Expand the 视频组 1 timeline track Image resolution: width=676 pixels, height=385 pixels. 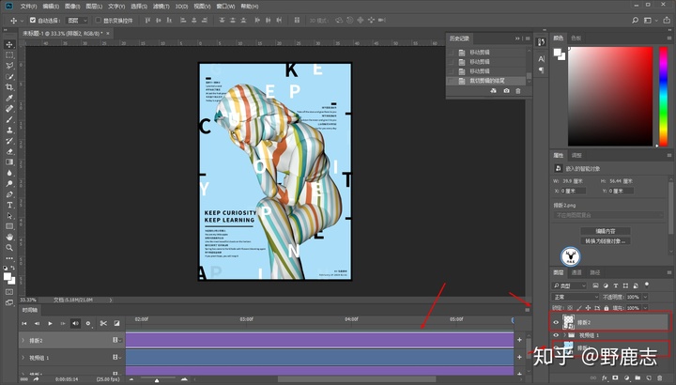[x=23, y=357]
